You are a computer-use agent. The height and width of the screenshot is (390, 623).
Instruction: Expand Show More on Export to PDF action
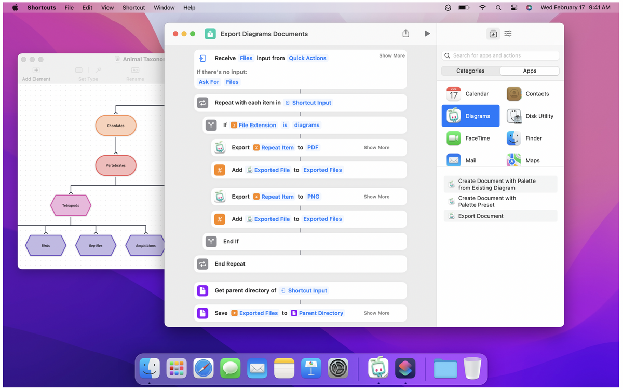point(376,148)
